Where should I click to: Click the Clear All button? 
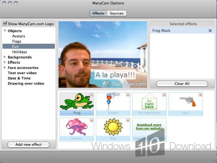(x=182, y=84)
